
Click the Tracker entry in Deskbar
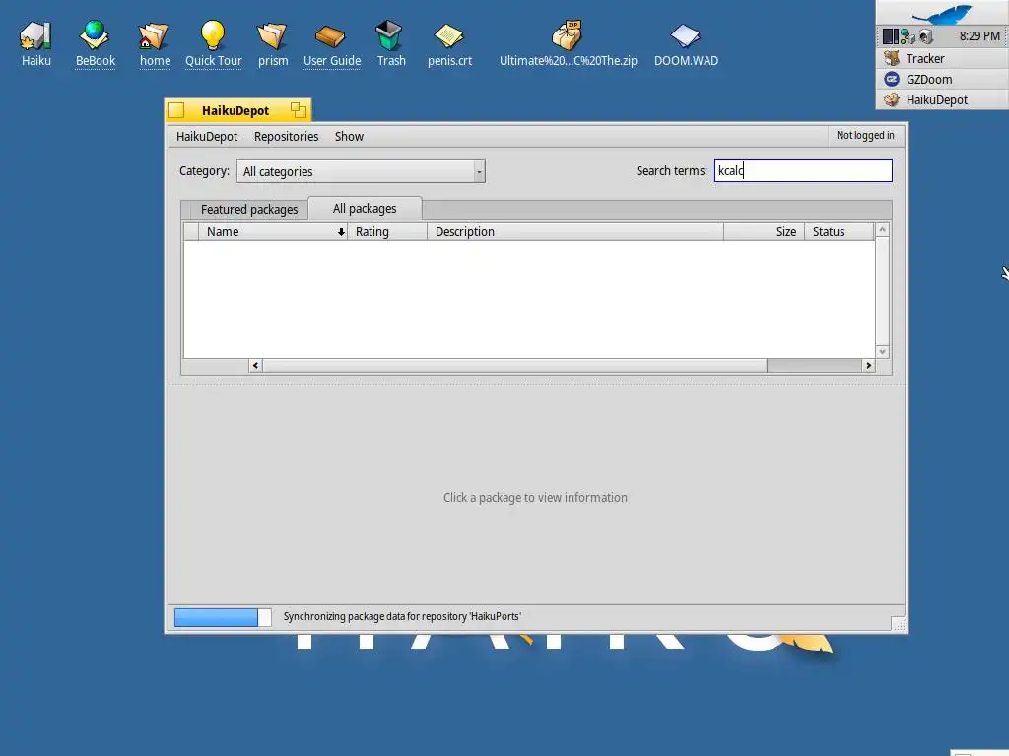tap(942, 58)
